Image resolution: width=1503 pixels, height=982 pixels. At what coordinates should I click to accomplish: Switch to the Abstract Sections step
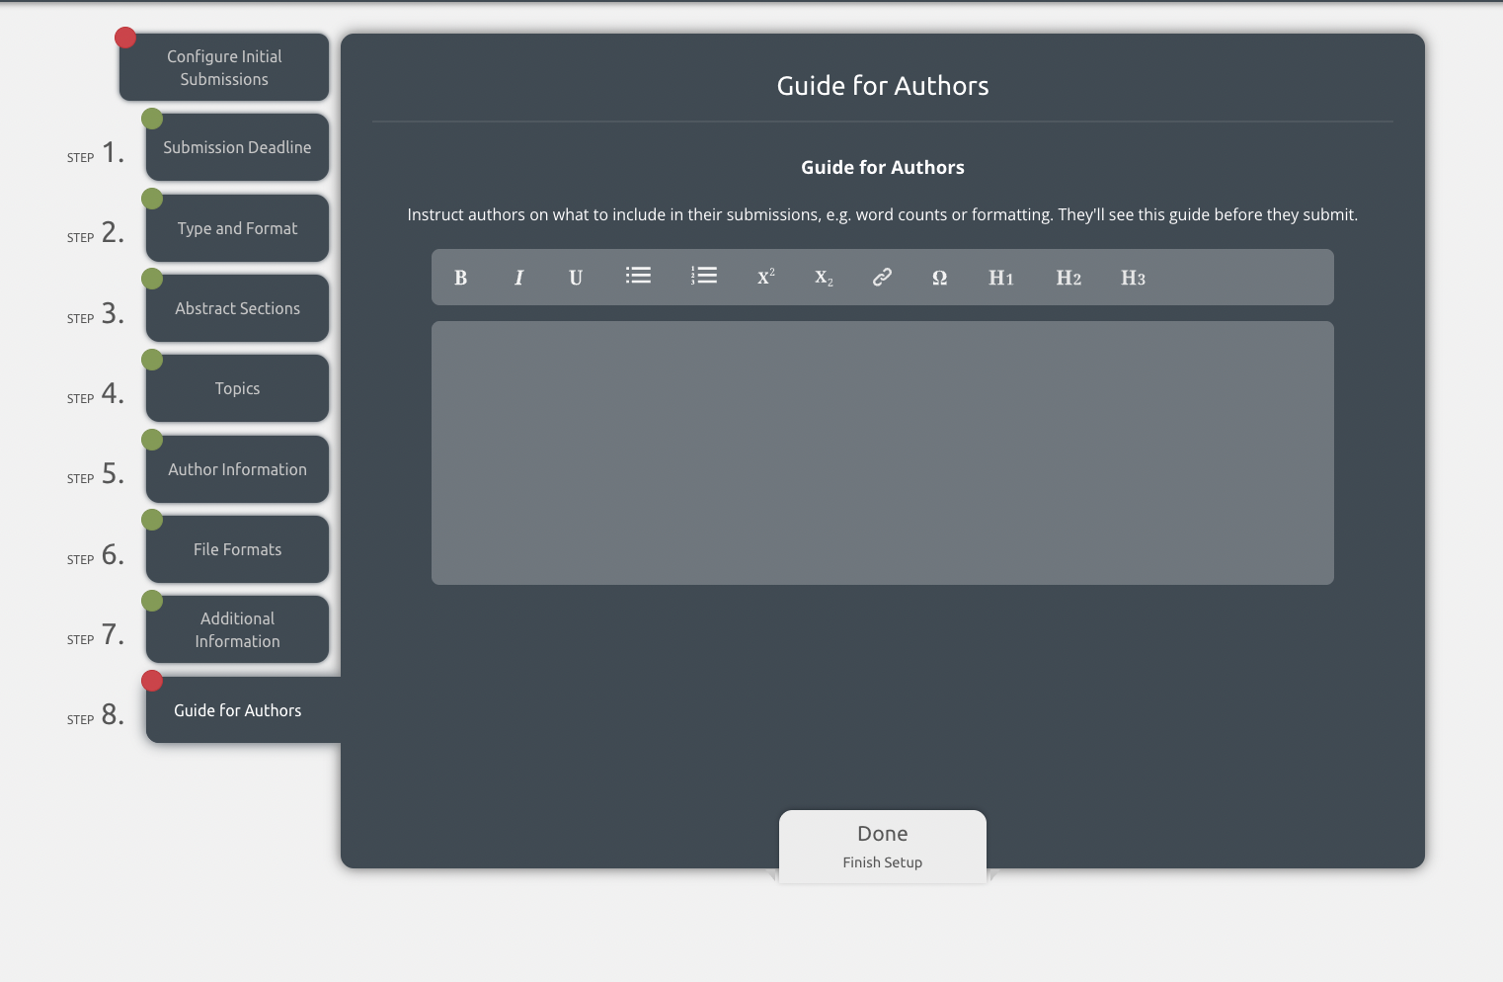[237, 308]
